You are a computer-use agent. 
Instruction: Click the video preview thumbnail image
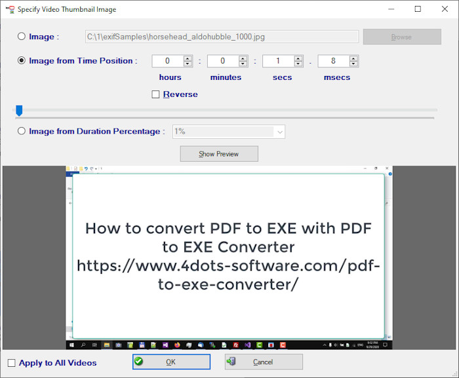click(x=229, y=257)
